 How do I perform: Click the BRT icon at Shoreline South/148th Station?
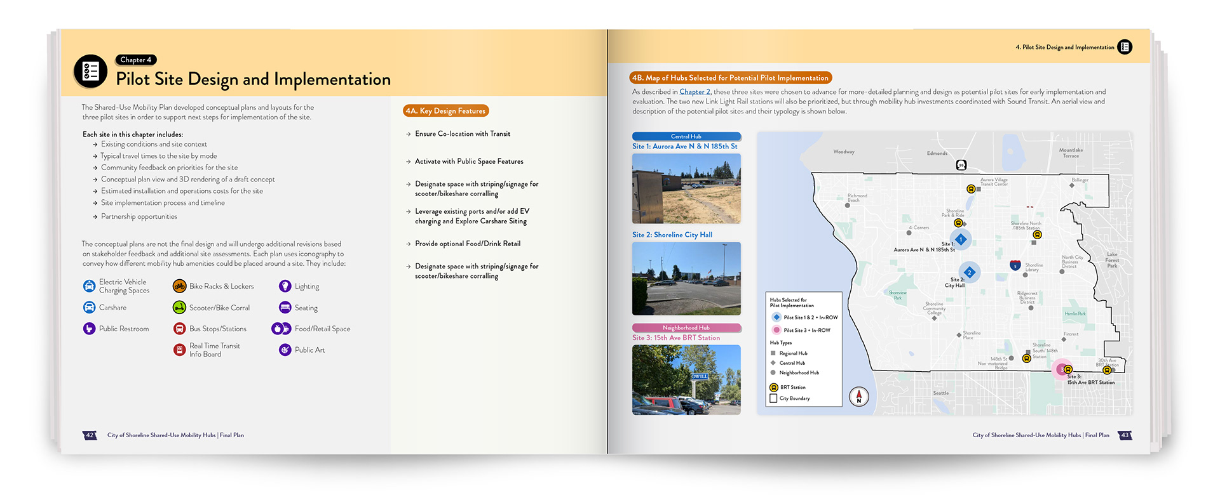(1026, 359)
